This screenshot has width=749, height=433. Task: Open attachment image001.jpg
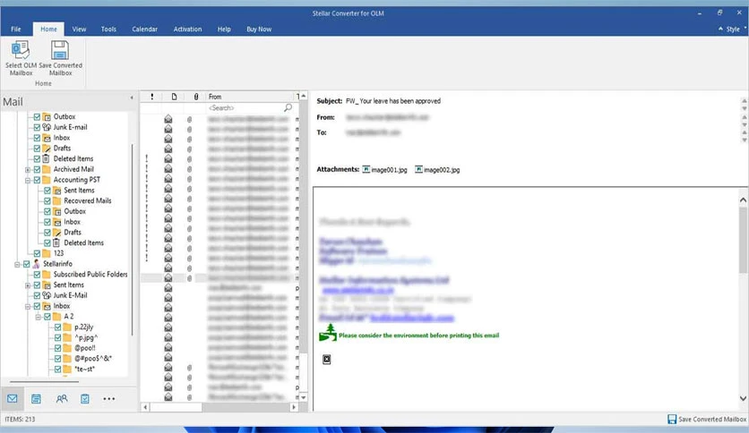point(385,170)
